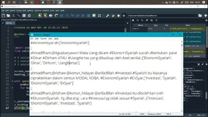
Task: Click Ln 19, Col 190 status entry
Action: (x=124, y=114)
